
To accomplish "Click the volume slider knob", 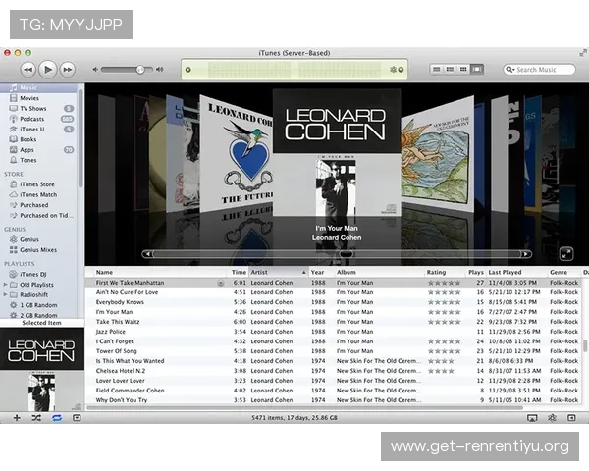I will click(x=140, y=70).
